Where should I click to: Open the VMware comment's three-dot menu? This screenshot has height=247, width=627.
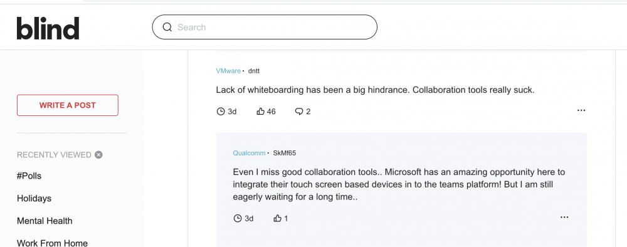pos(581,110)
